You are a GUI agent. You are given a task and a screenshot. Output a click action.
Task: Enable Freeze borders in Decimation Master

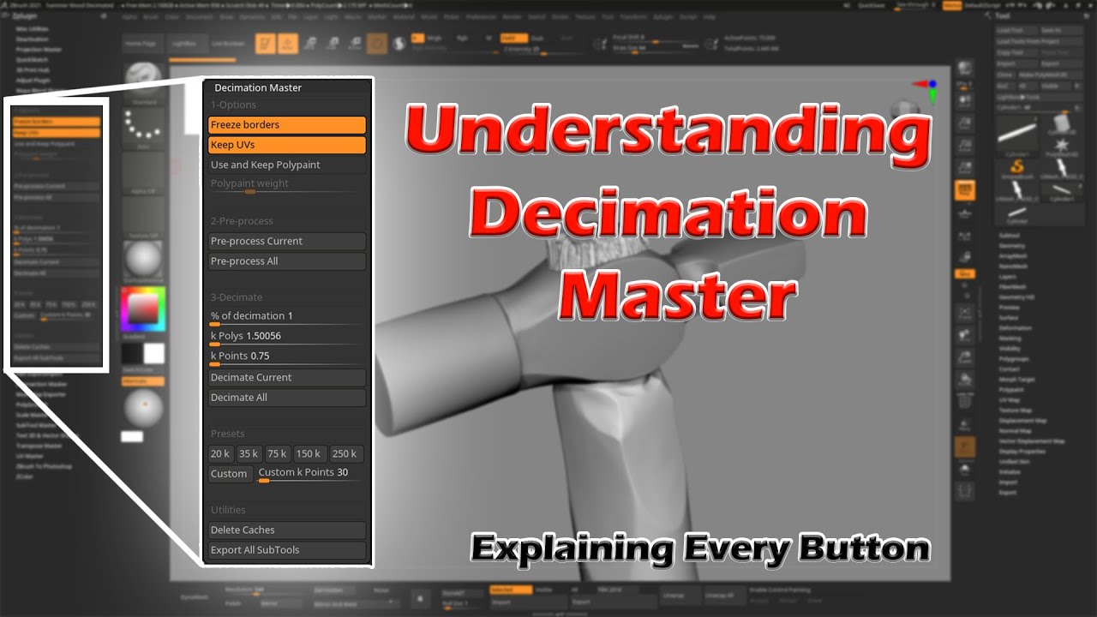[287, 125]
